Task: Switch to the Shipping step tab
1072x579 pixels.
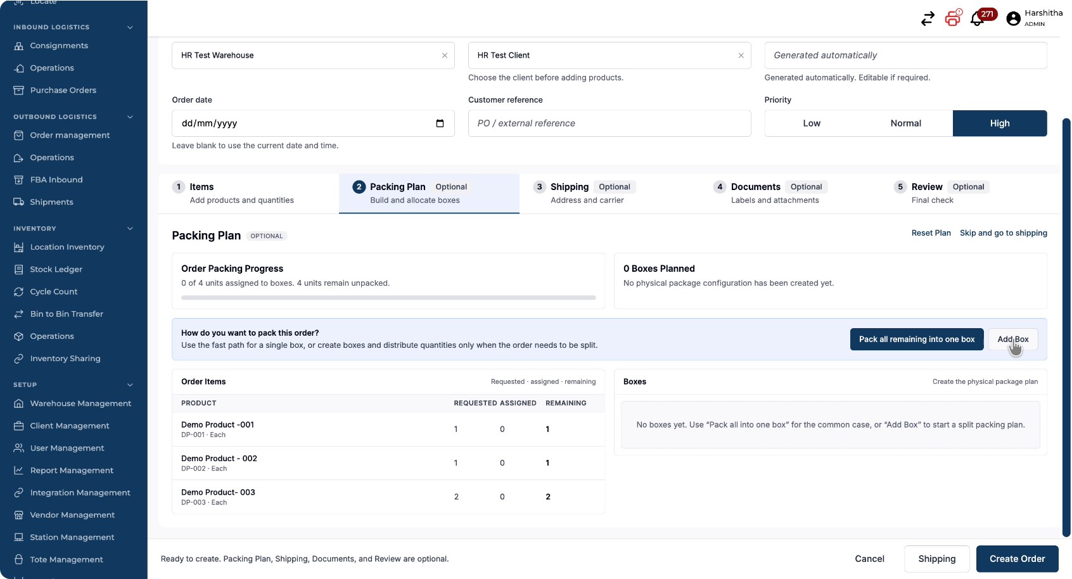Action: click(609, 193)
